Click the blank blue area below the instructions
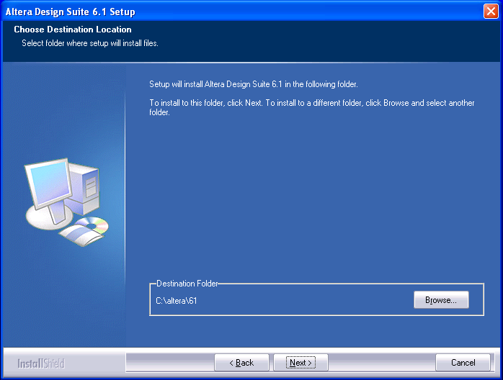Image resolution: width=503 pixels, height=380 pixels. pos(310,202)
